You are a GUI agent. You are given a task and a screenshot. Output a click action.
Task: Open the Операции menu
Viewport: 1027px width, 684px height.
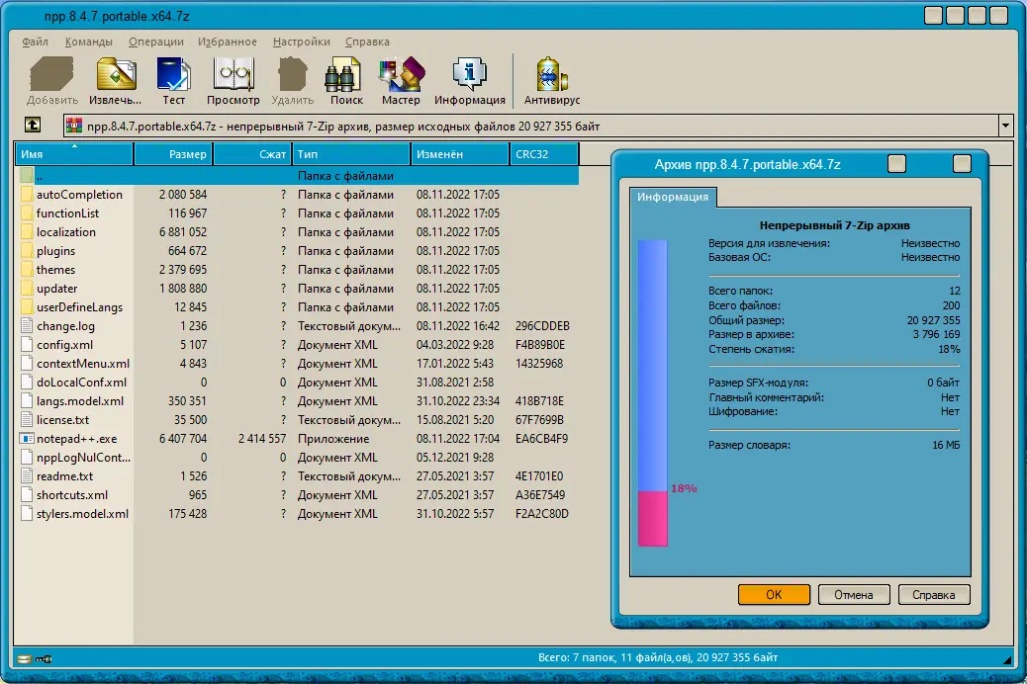click(156, 42)
